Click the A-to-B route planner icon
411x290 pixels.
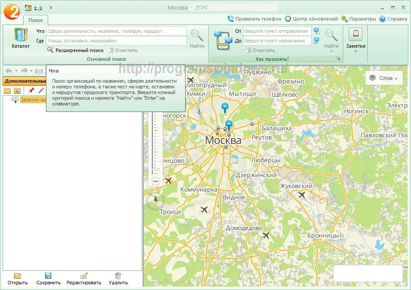pyautogui.click(x=222, y=40)
